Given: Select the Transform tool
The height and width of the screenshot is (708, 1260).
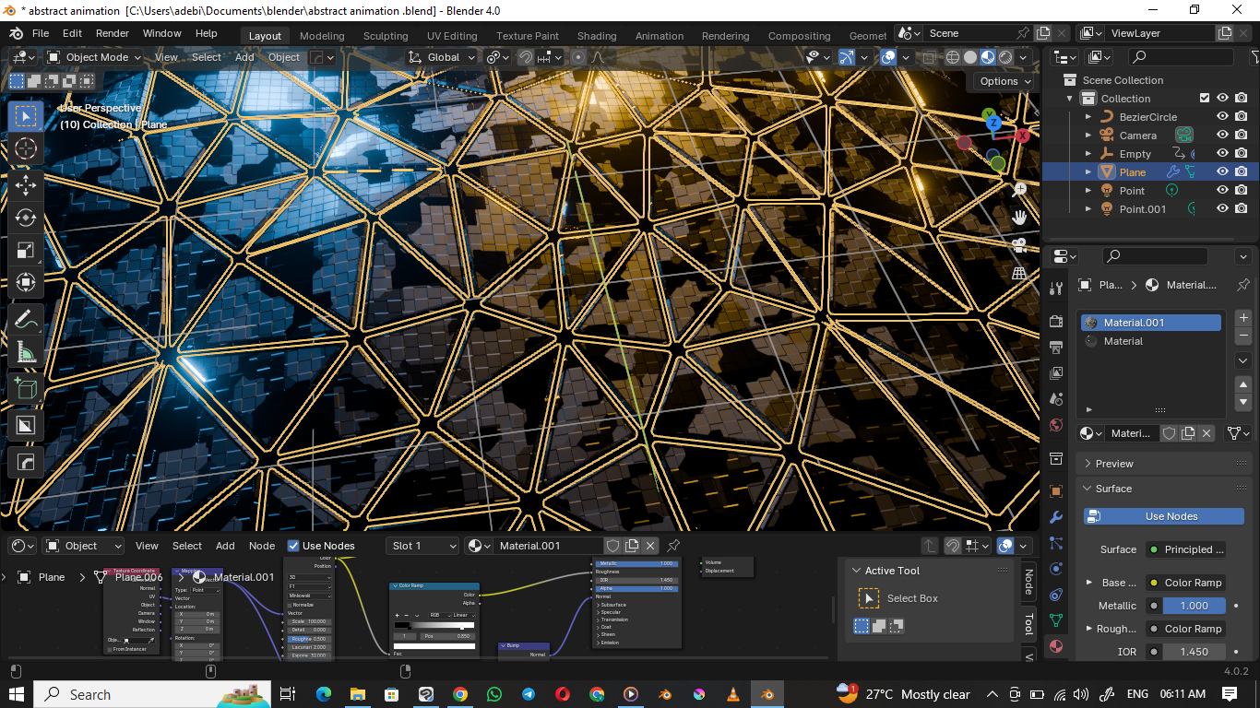Looking at the screenshot, I should tap(26, 283).
